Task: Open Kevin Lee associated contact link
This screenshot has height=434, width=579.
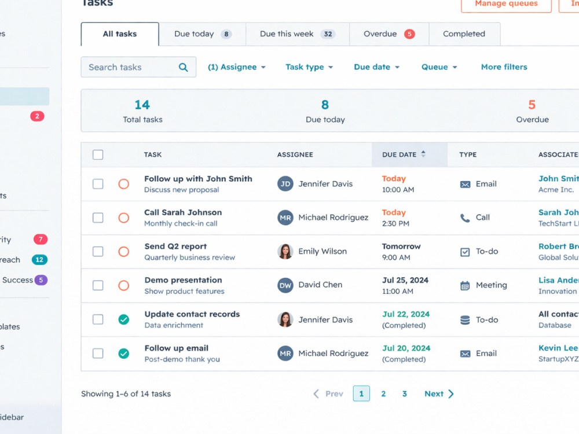Action: pyautogui.click(x=558, y=348)
